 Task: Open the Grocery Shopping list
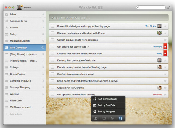tap(25, 87)
